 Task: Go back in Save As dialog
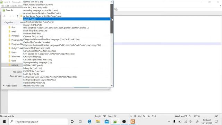pyautogui.click(x=5, y=16)
